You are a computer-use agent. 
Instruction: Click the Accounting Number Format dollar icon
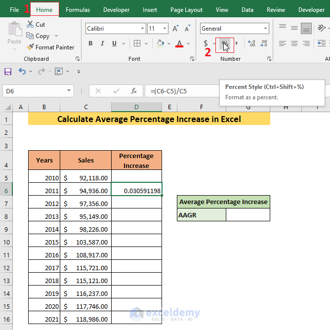coord(206,44)
